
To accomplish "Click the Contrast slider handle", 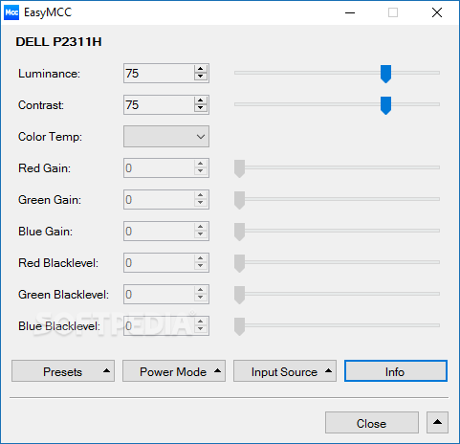I will tap(385, 105).
